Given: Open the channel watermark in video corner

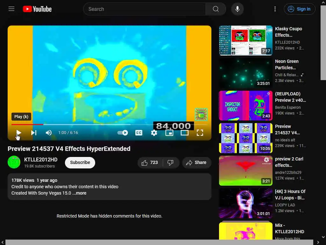Looking at the screenshot, I should point(201,114).
